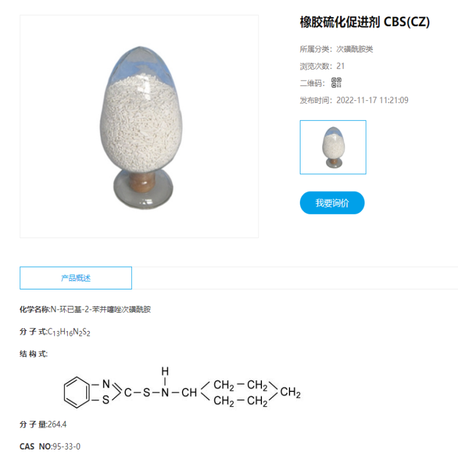Viewport: 458px width, 458px height.
Task: Click the QR code icon next to 二维码
Action: point(336,82)
